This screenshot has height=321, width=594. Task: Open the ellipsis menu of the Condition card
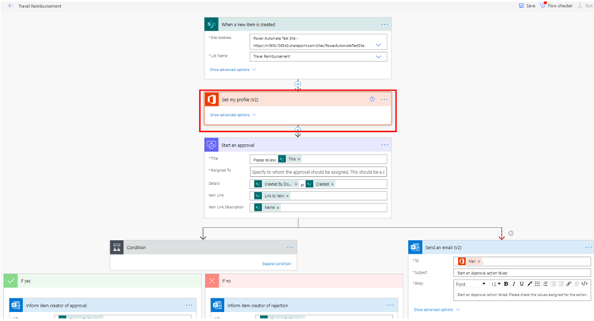[x=290, y=247]
